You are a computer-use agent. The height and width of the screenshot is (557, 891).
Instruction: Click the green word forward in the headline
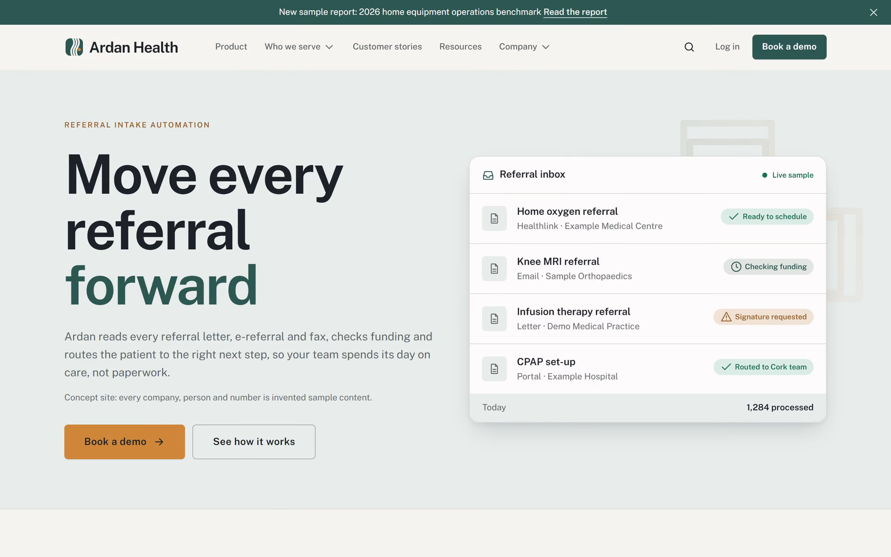tap(161, 285)
